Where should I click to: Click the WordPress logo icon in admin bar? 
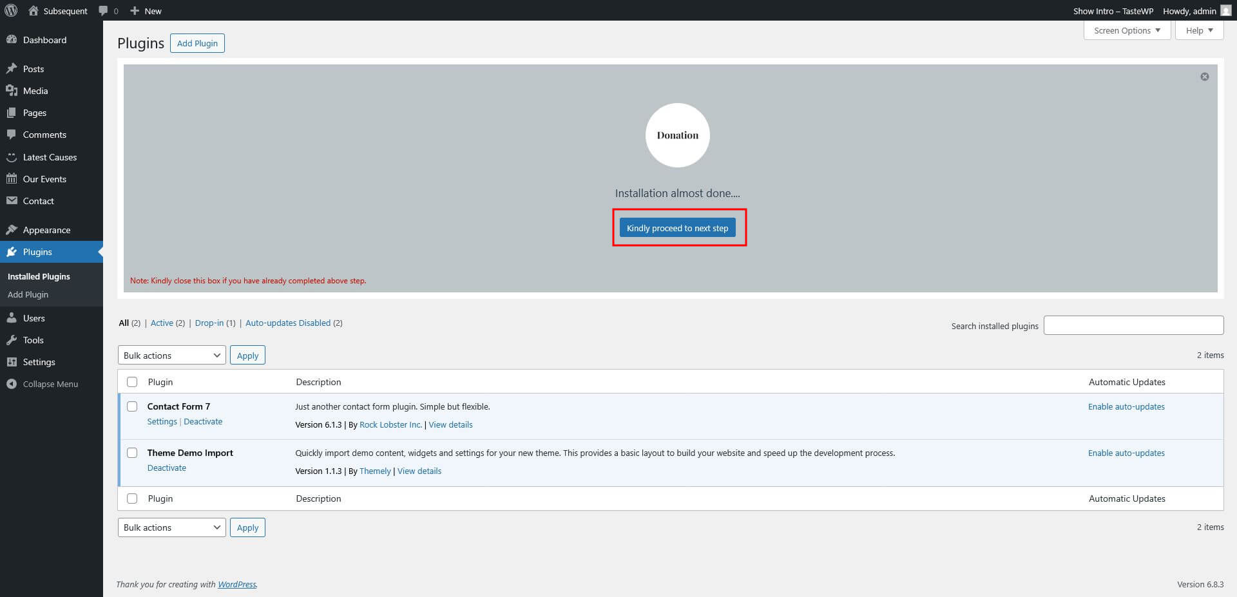coord(11,10)
